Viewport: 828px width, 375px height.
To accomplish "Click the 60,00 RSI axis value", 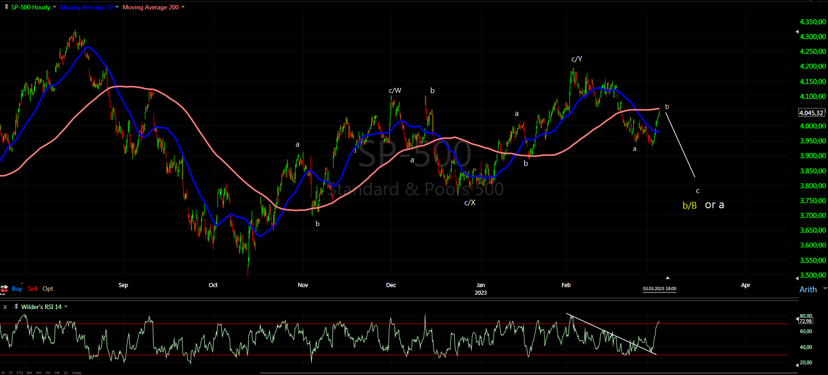I will tap(806, 331).
